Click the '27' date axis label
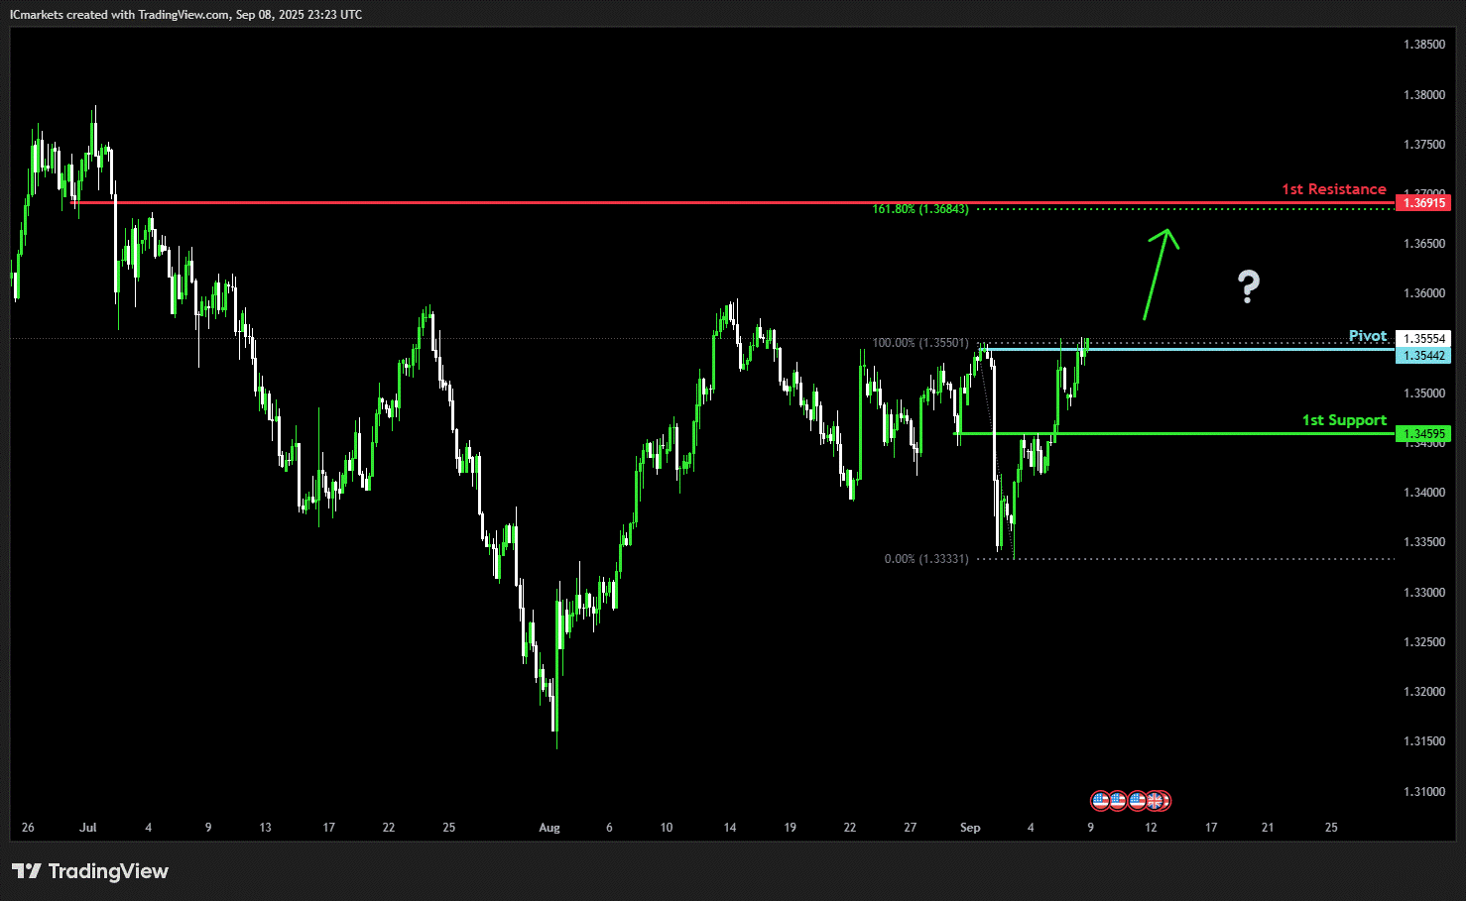 (x=911, y=828)
